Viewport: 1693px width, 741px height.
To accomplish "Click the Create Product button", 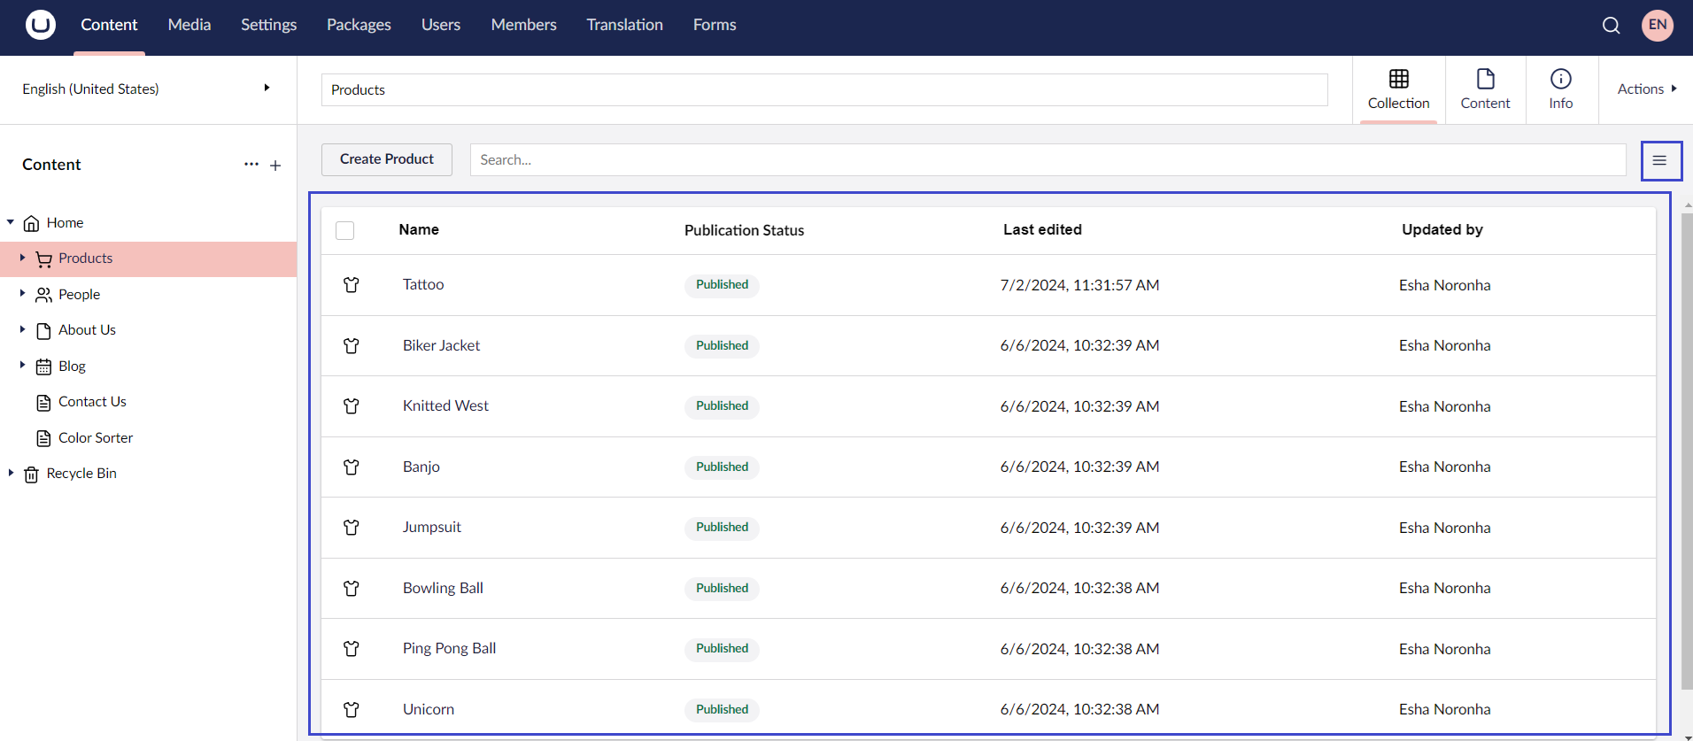I will (386, 159).
